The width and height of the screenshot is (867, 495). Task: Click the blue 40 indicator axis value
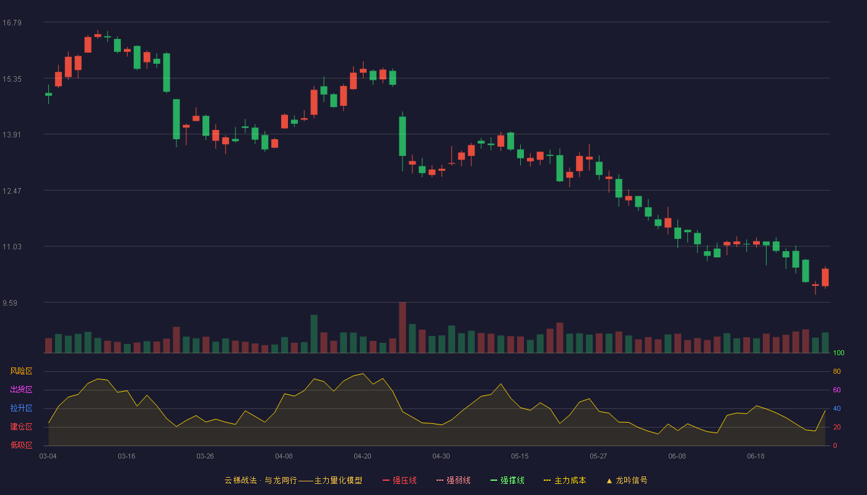837,409
